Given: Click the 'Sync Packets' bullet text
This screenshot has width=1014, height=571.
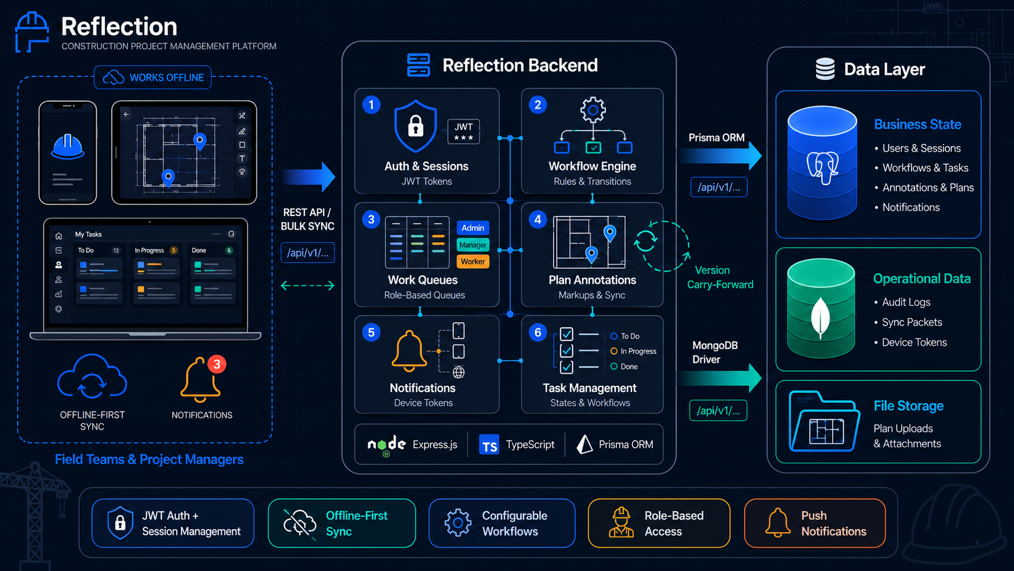Looking at the screenshot, I should (912, 322).
